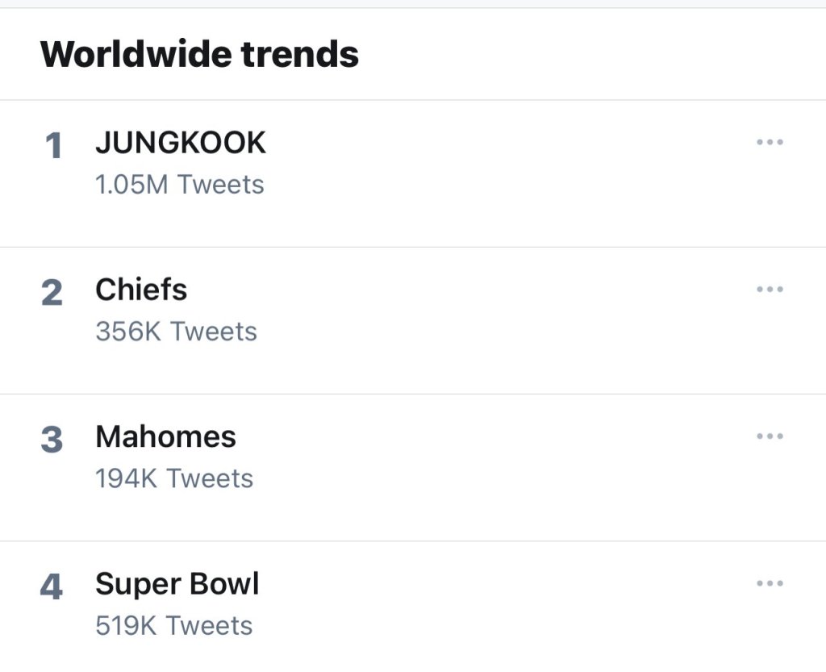Image resolution: width=826 pixels, height=672 pixels.
Task: Click the 356K Tweets count
Action: tap(176, 332)
